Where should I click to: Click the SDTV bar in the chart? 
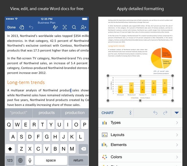165,86
